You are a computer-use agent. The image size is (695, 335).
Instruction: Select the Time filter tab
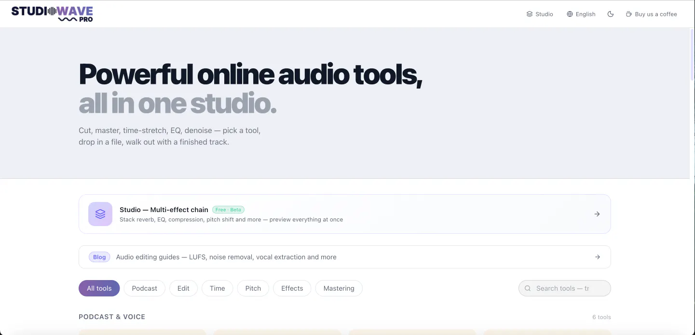(218, 288)
